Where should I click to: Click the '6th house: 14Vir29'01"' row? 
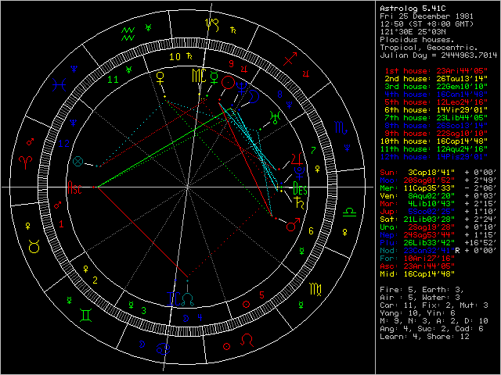[436, 109]
